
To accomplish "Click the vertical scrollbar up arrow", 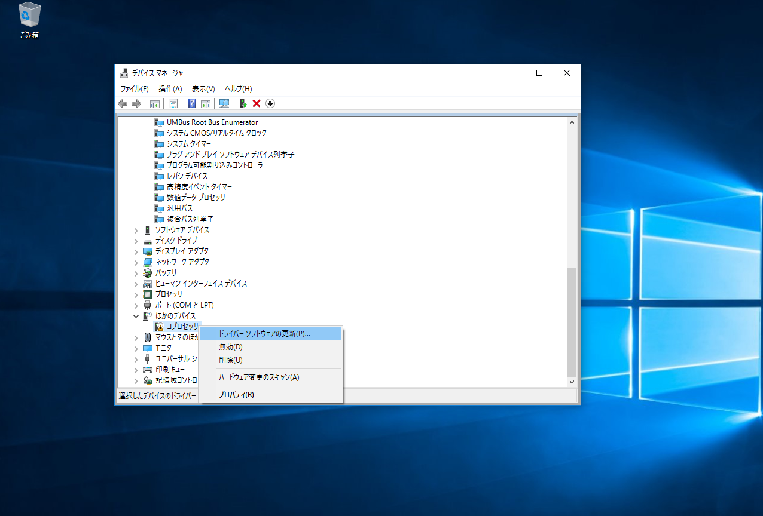I will point(572,122).
